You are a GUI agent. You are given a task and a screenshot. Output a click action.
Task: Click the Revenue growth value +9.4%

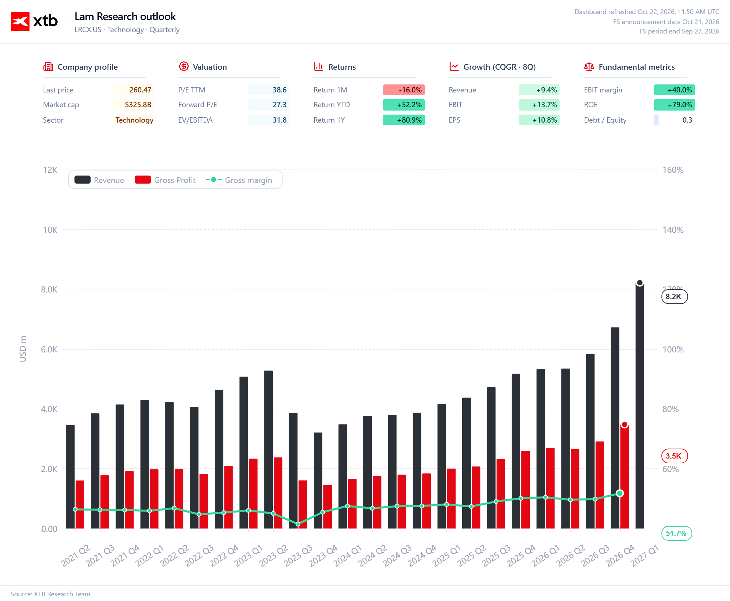tap(539, 90)
